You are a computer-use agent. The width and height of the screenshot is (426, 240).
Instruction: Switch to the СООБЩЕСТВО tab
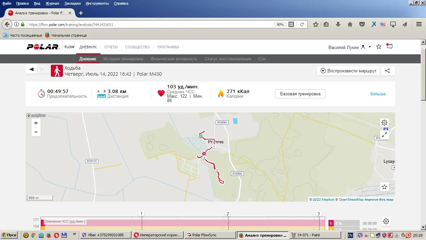137,47
